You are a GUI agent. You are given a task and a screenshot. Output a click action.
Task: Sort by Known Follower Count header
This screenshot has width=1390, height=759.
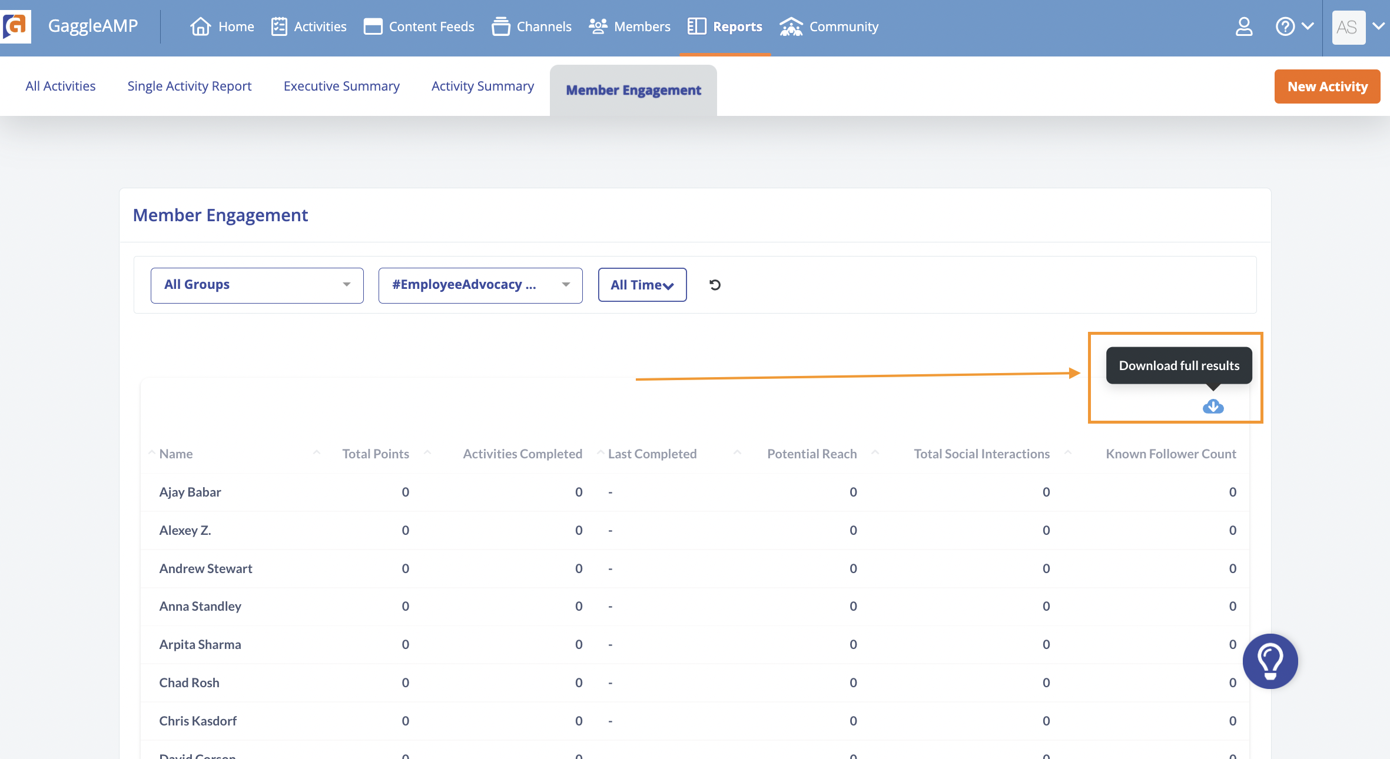point(1170,454)
